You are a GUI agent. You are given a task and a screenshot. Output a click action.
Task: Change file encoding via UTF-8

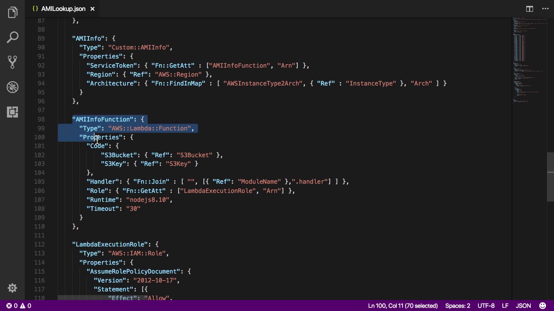click(486, 306)
